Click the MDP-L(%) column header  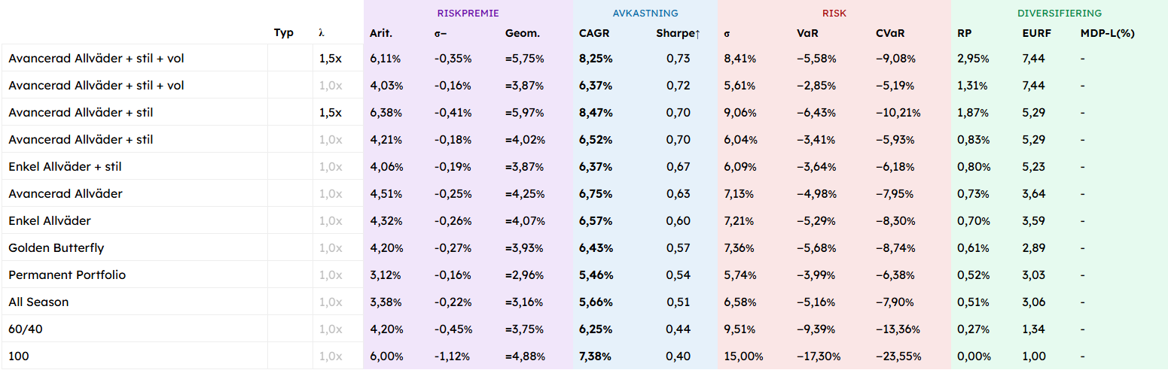[1107, 33]
